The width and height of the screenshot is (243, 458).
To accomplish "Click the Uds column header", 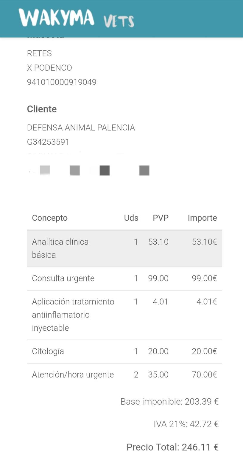I will 131,218.
